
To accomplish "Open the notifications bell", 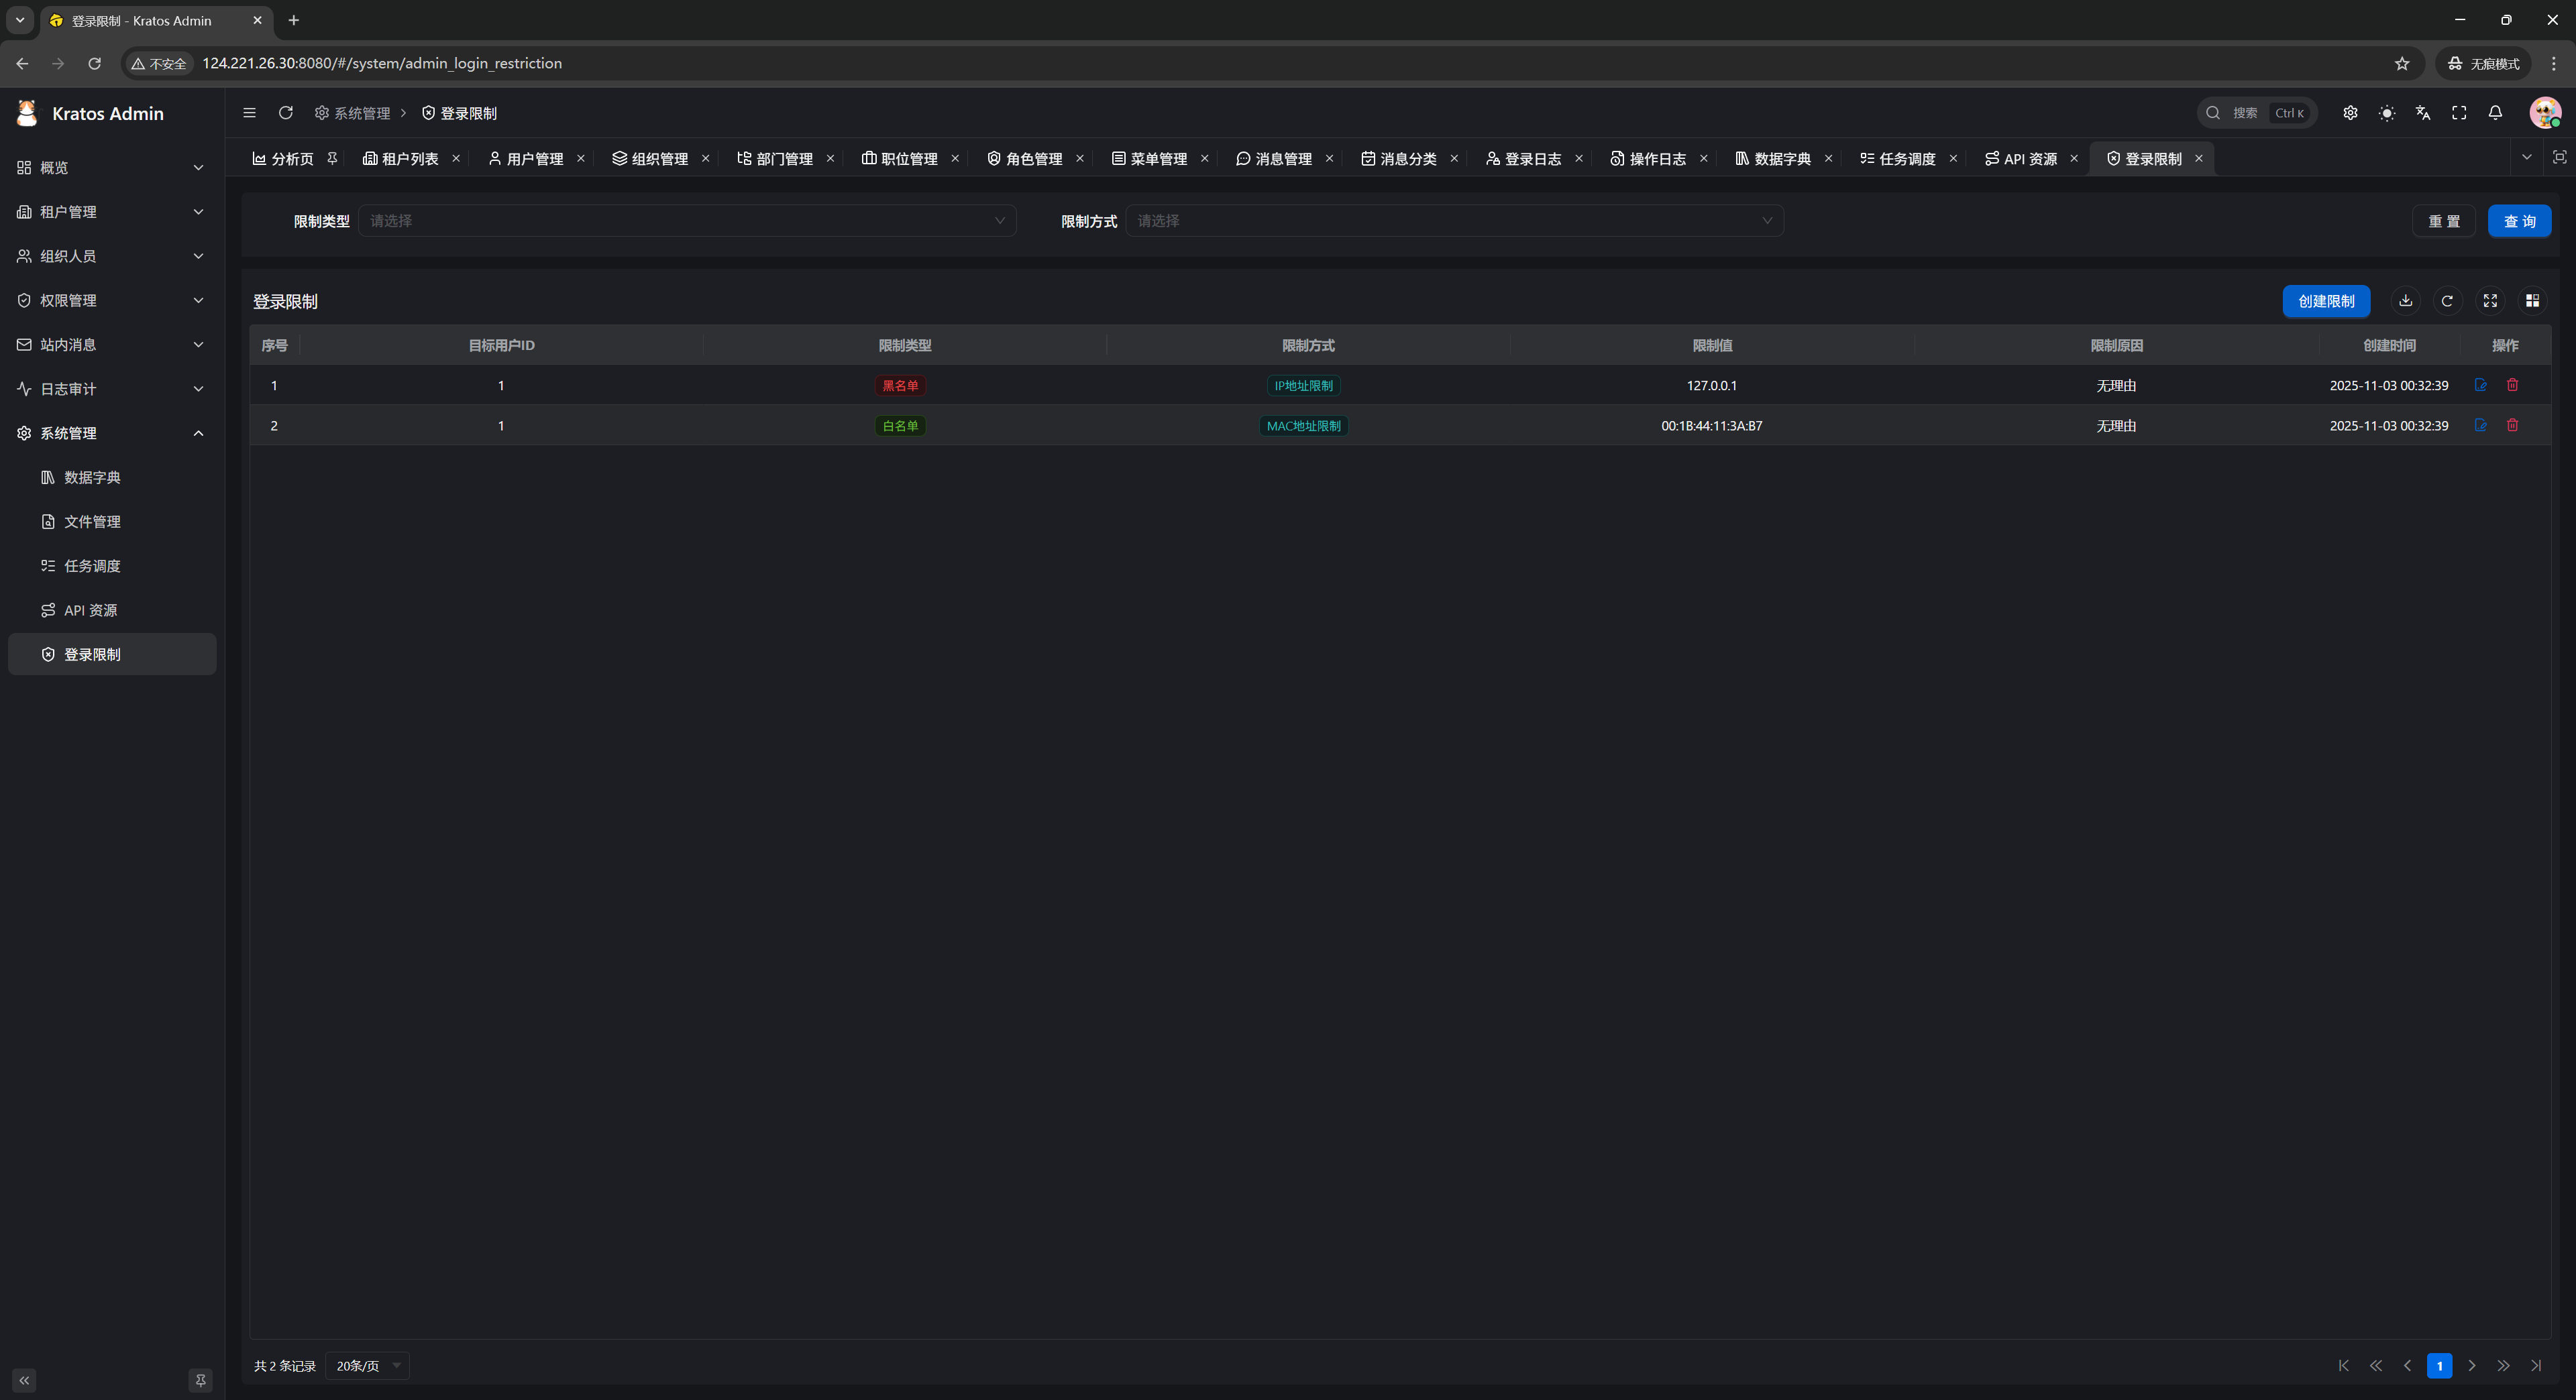I will (x=2495, y=113).
